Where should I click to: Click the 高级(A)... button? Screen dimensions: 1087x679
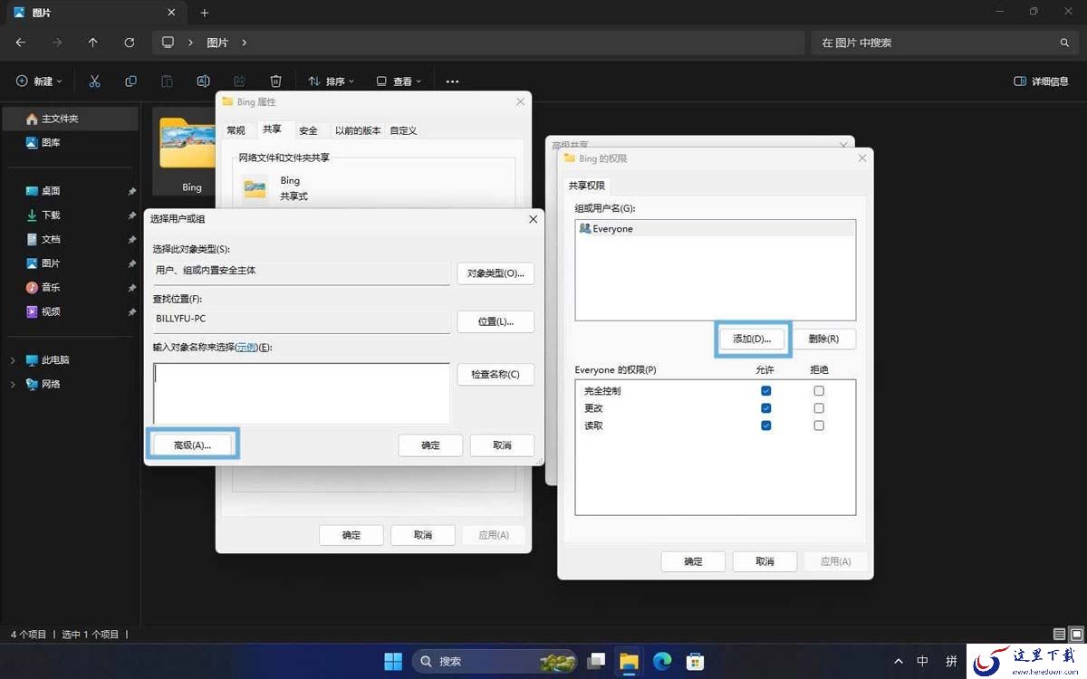pyautogui.click(x=192, y=445)
